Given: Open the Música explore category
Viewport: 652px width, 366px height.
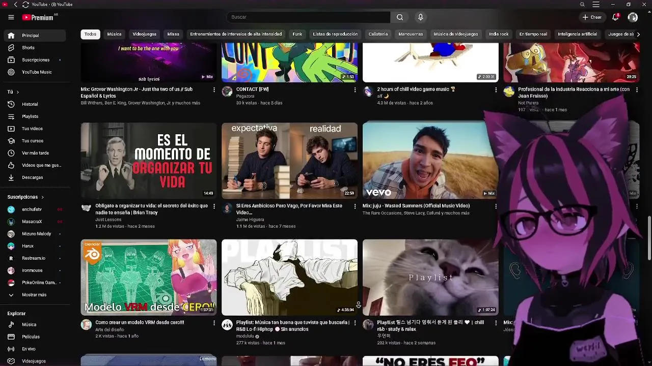Looking at the screenshot, I should click(x=35, y=324).
